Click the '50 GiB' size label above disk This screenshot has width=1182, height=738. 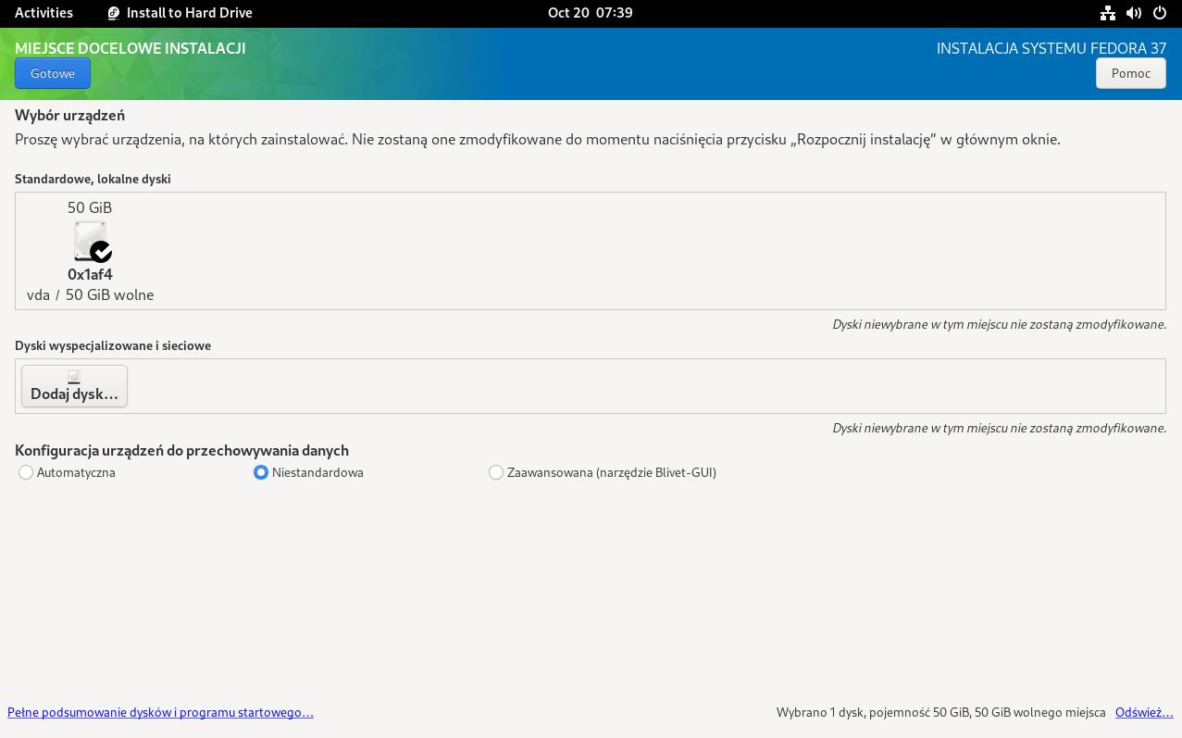click(x=90, y=207)
